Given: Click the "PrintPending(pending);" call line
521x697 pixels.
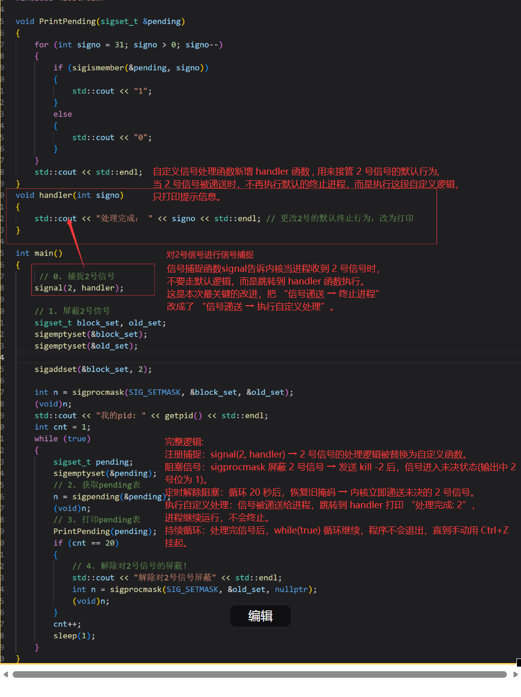Looking at the screenshot, I should point(105,531).
